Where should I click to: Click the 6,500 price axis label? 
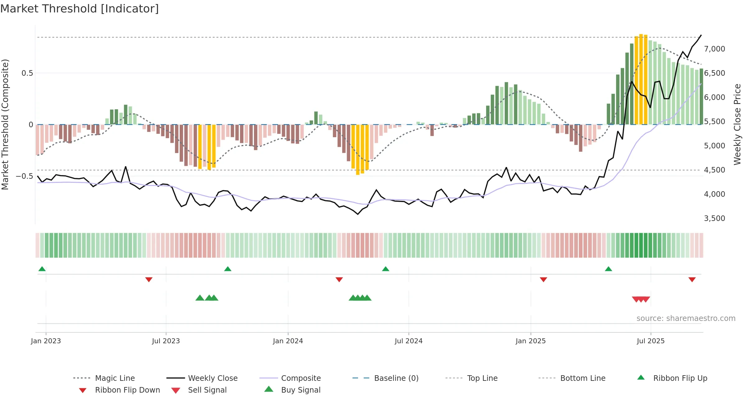(x=715, y=73)
